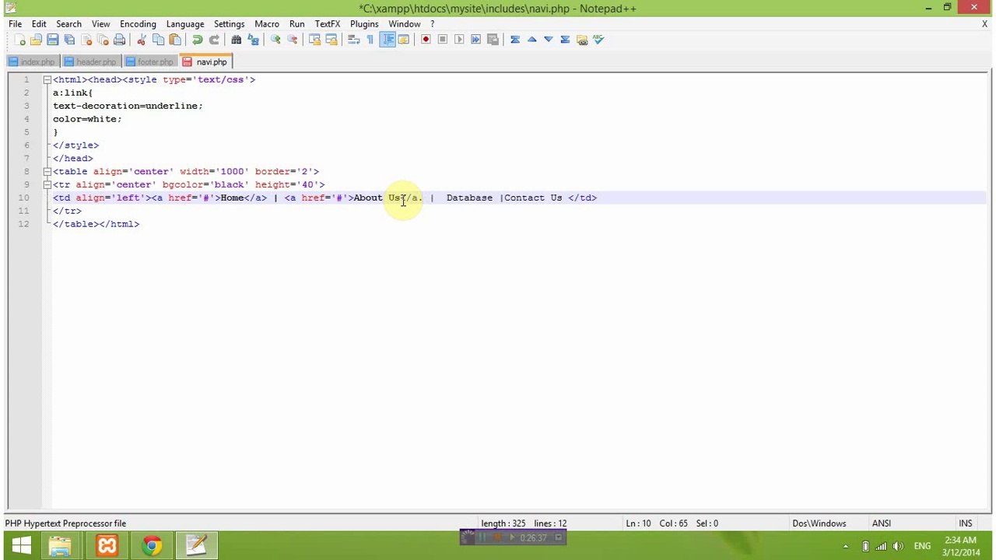Click the Paste toolbar icon
The image size is (996, 560).
click(175, 40)
